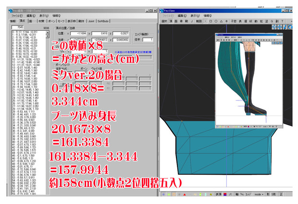Image resolution: width=298 pixels, height=204 pixels.
Task: Select rectangle range shape in PmxView toolbar
Action: (211, 21)
